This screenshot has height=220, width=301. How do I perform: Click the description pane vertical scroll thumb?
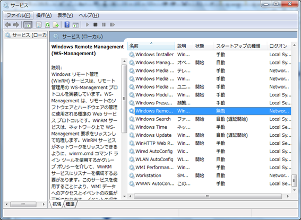coord(124,99)
